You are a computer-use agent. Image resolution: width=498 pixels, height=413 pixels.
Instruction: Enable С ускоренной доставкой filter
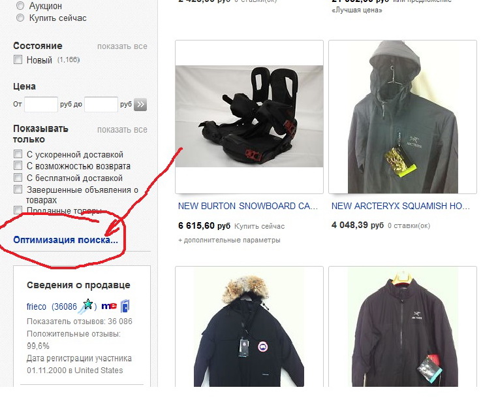(x=18, y=154)
